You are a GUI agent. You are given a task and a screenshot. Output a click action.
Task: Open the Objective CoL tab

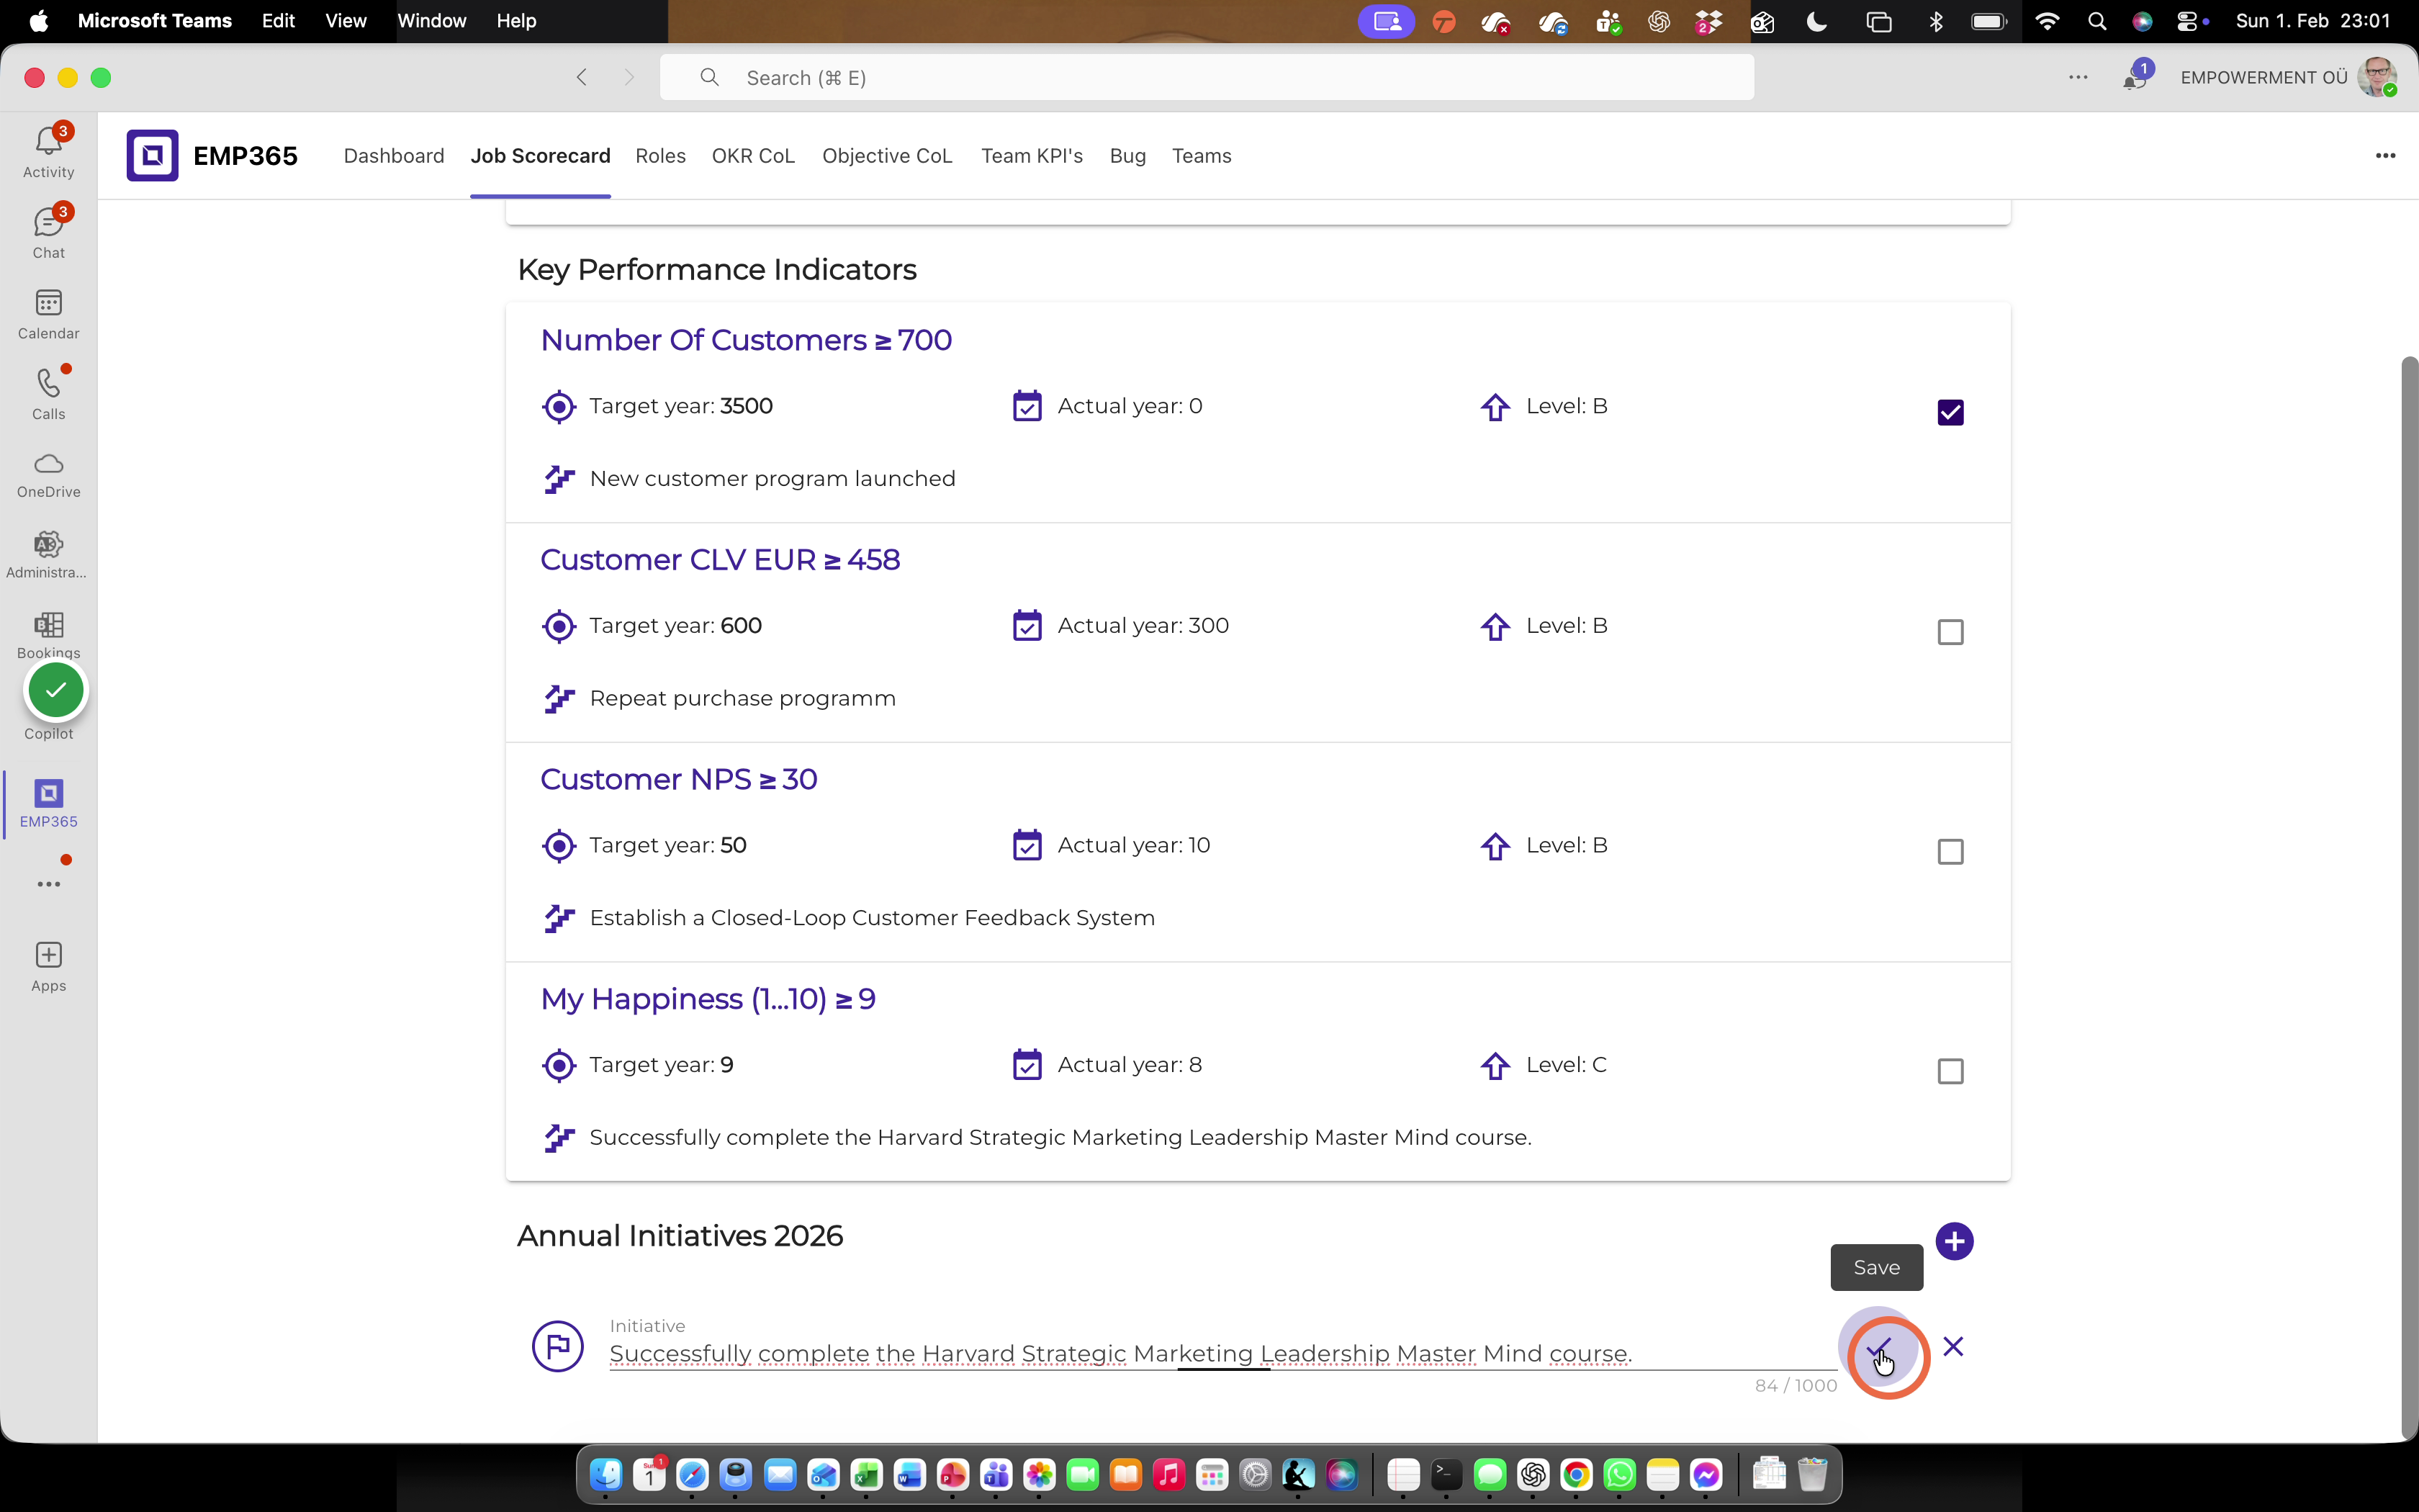(x=887, y=156)
